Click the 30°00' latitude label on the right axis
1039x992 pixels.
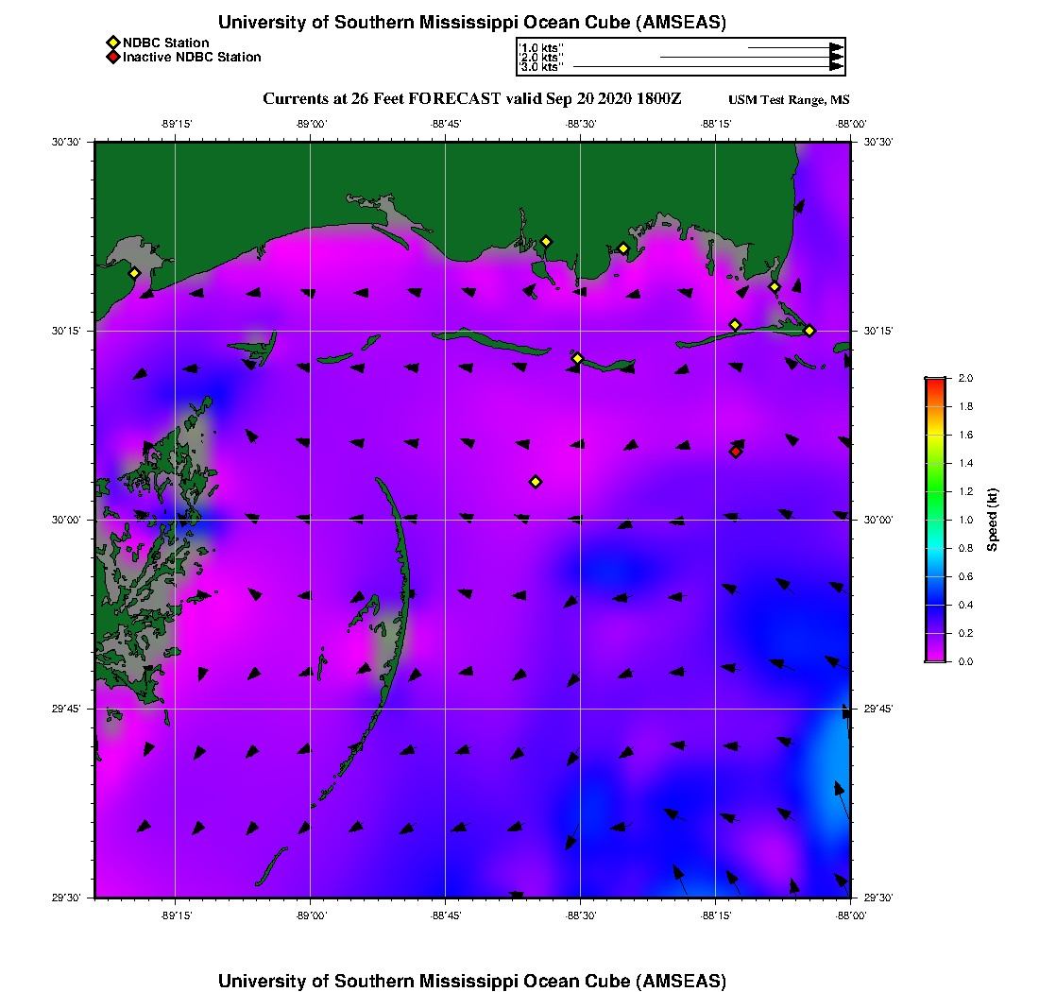[x=878, y=520]
